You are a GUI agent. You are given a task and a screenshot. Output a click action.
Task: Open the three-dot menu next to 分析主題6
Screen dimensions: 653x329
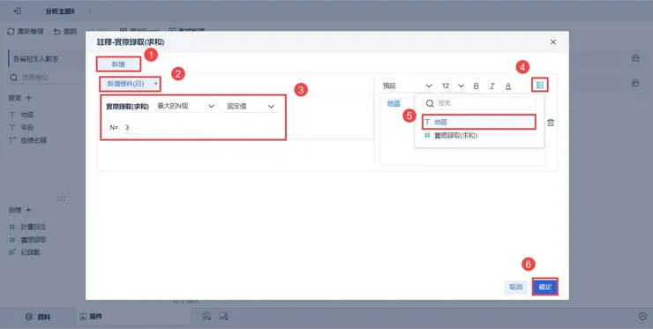(x=89, y=11)
